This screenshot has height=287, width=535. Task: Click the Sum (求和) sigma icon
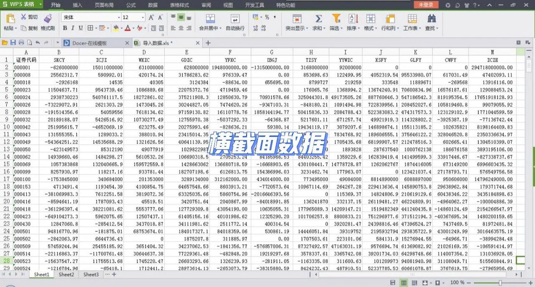click(x=318, y=19)
